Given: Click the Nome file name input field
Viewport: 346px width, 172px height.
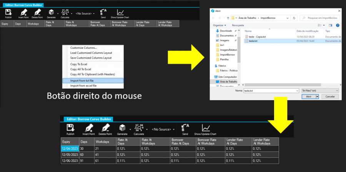Looking at the screenshot, I should [271, 90].
